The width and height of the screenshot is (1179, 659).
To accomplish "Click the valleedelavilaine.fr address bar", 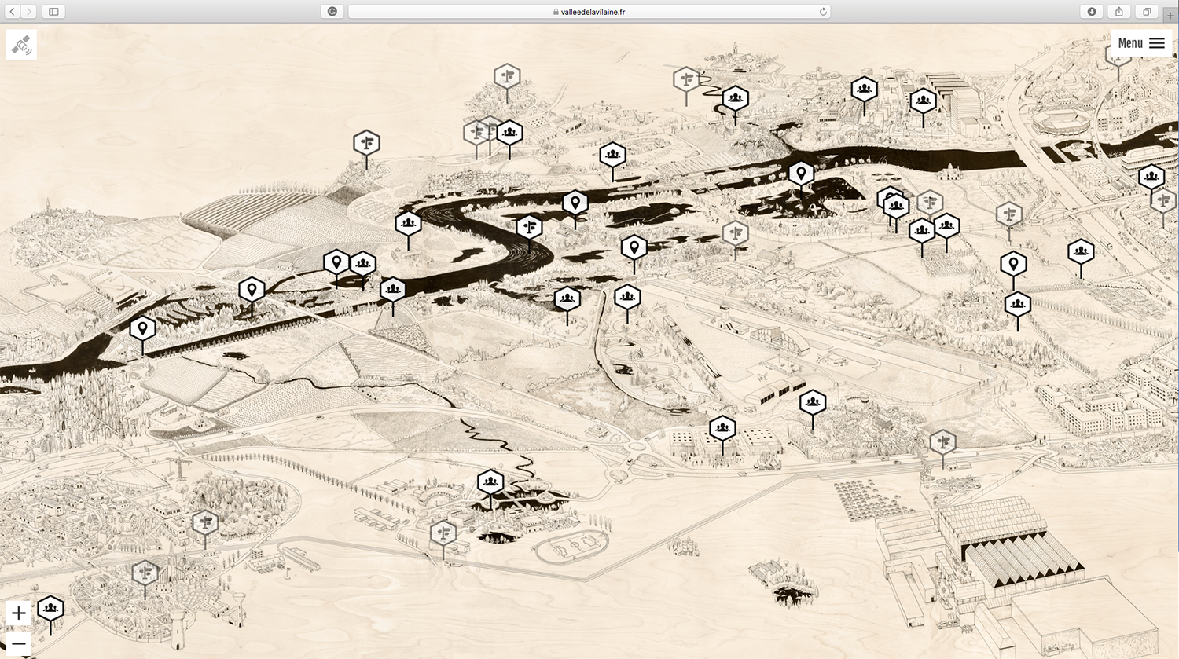I will click(589, 12).
